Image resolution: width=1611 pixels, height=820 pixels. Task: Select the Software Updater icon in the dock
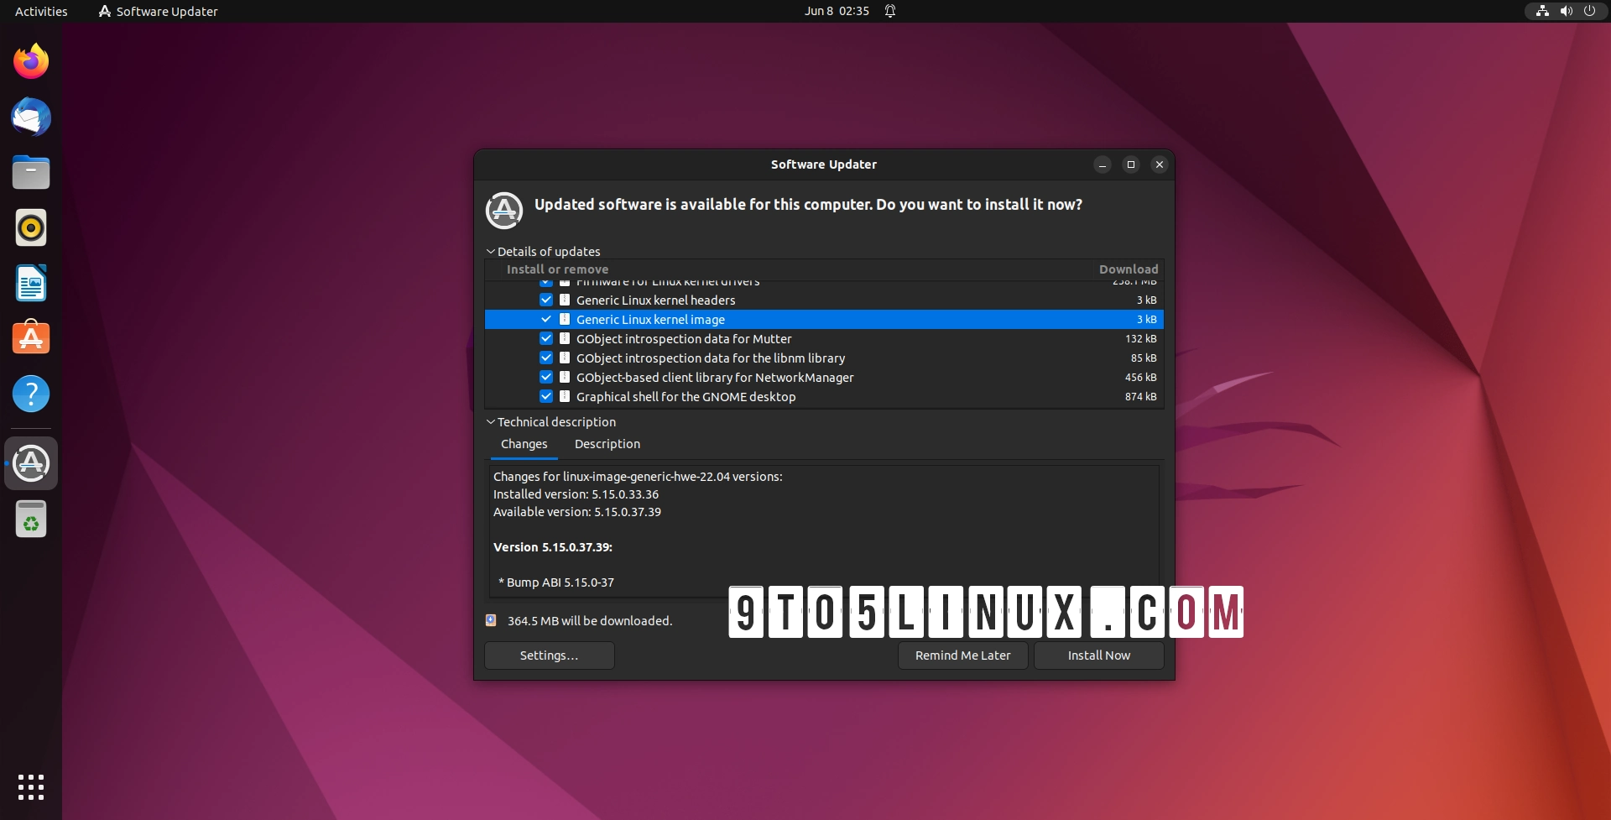30,462
